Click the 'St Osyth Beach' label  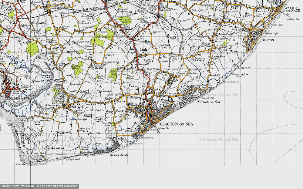coord(73,160)
